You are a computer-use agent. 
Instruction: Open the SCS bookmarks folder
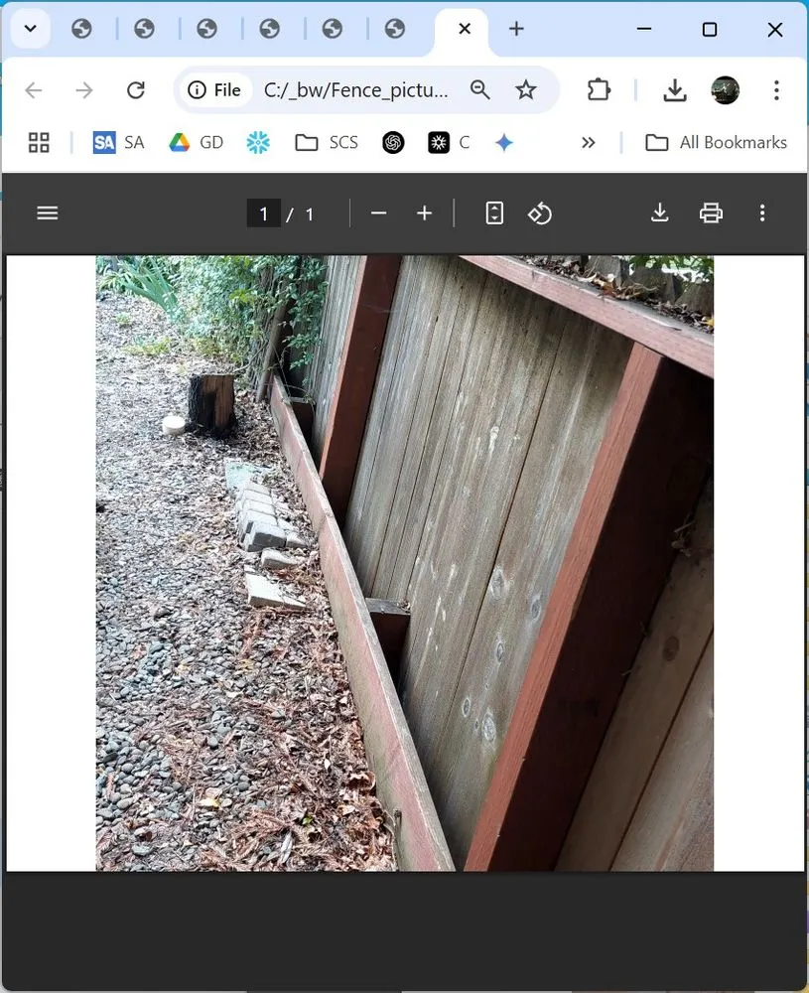click(327, 142)
